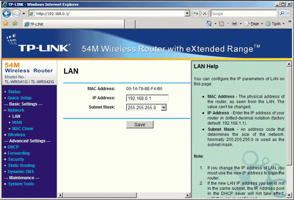Open a new blank tab
Image resolution: width=294 pixels, height=200 pixels.
click(130, 24)
